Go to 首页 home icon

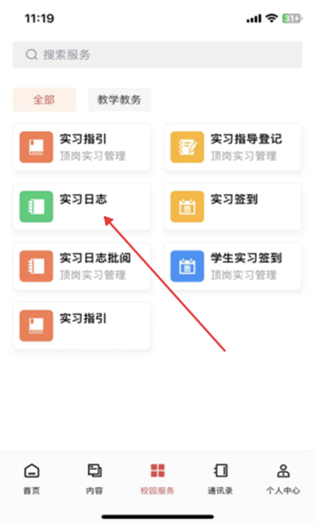pyautogui.click(x=31, y=471)
